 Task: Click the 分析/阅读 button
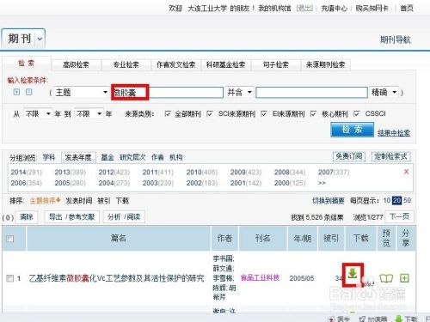124,217
